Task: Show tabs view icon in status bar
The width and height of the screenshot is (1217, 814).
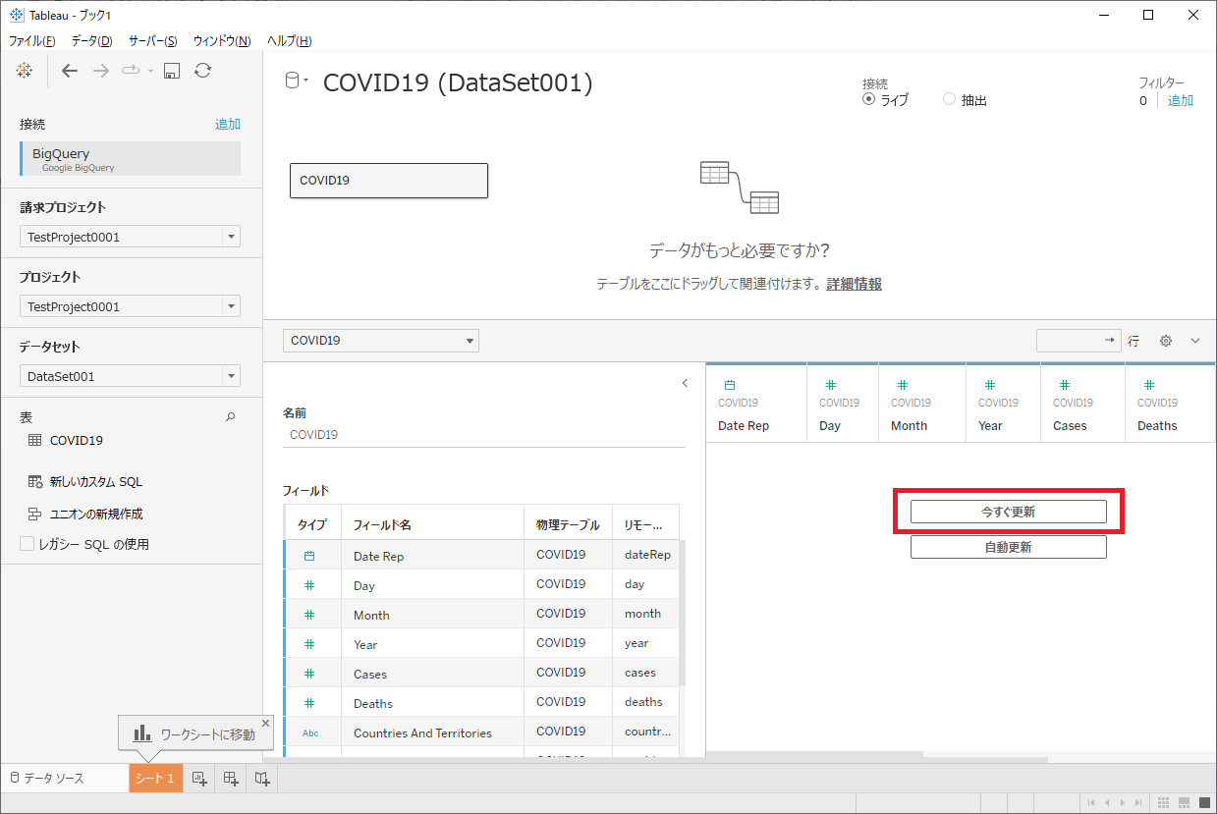Action: (1204, 803)
